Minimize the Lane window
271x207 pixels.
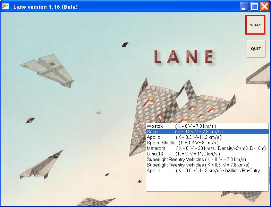click(x=245, y=7)
